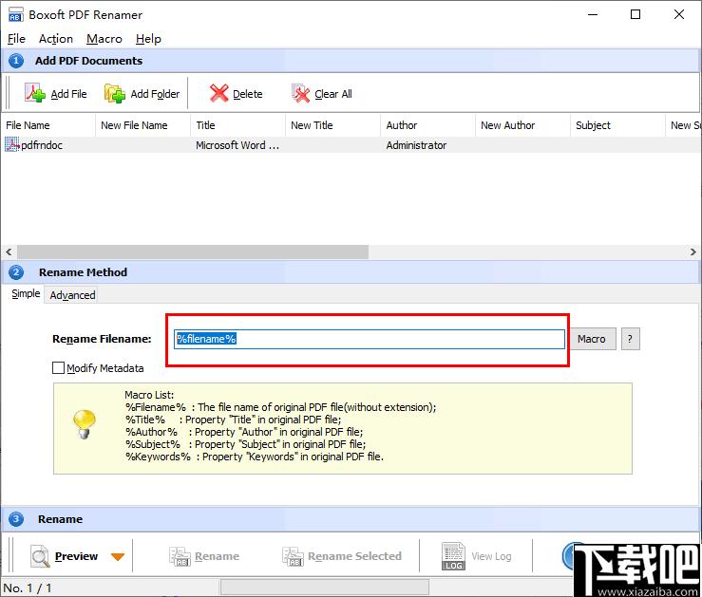This screenshot has height=597, width=702.
Task: Expand the Preview orange dropdown arrow
Action: pos(118,557)
